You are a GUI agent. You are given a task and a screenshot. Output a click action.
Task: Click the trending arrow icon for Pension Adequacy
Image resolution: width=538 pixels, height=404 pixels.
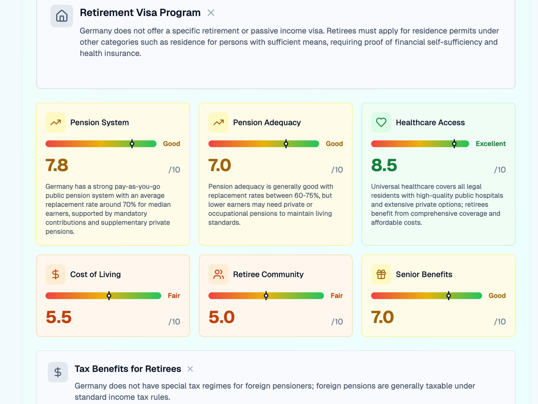tap(218, 122)
